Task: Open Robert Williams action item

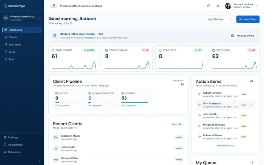Action: click(225, 137)
